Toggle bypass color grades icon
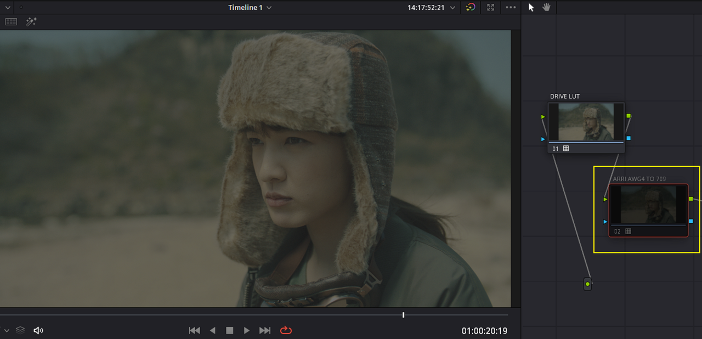The image size is (702, 339). [x=471, y=8]
